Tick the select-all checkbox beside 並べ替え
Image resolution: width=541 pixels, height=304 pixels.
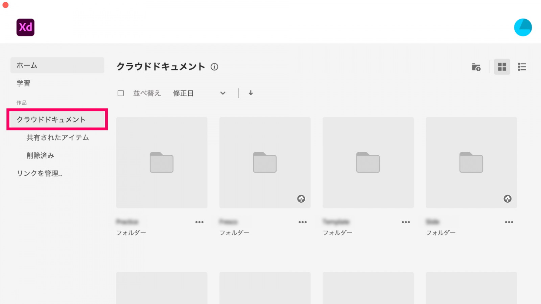(x=121, y=93)
